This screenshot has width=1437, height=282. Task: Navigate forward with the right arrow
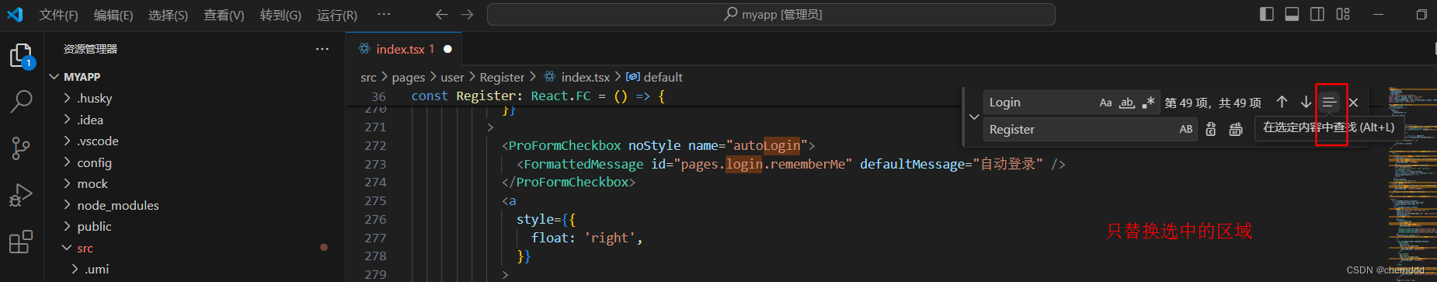click(467, 15)
